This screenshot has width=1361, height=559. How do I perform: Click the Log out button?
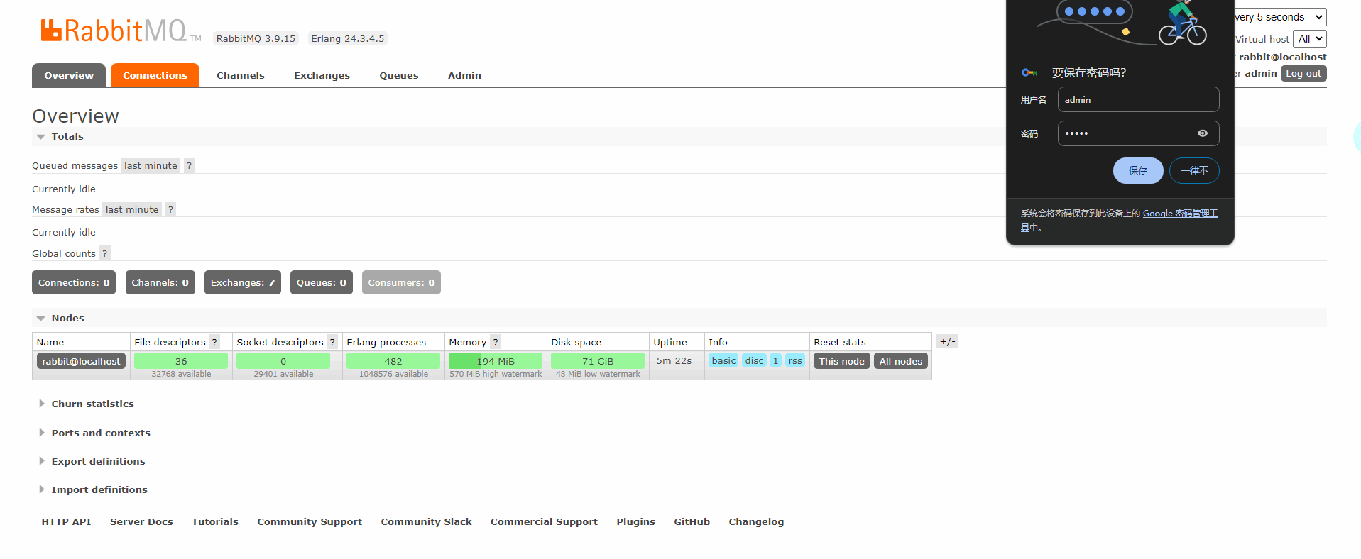click(x=1303, y=73)
